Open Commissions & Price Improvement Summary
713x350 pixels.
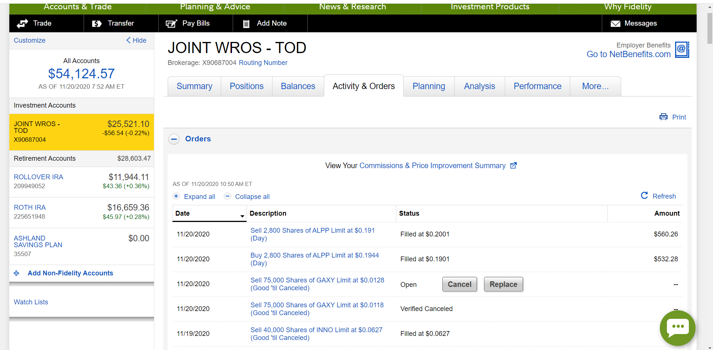[432, 166]
